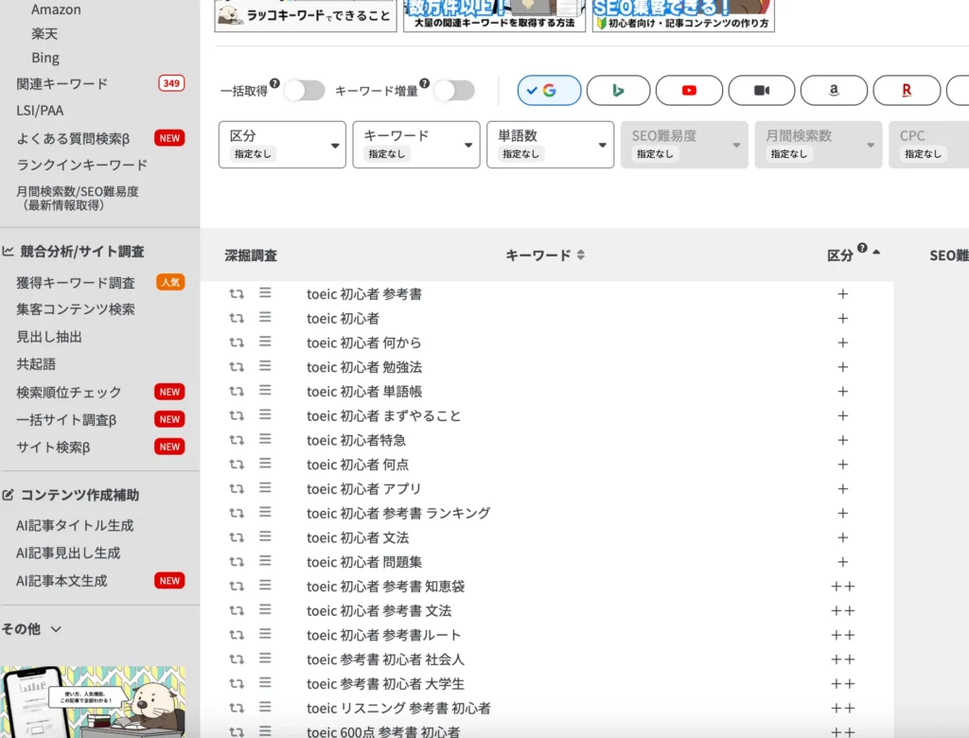Select the Amazon suggest source icon
Image resolution: width=969 pixels, height=738 pixels.
[x=834, y=90]
